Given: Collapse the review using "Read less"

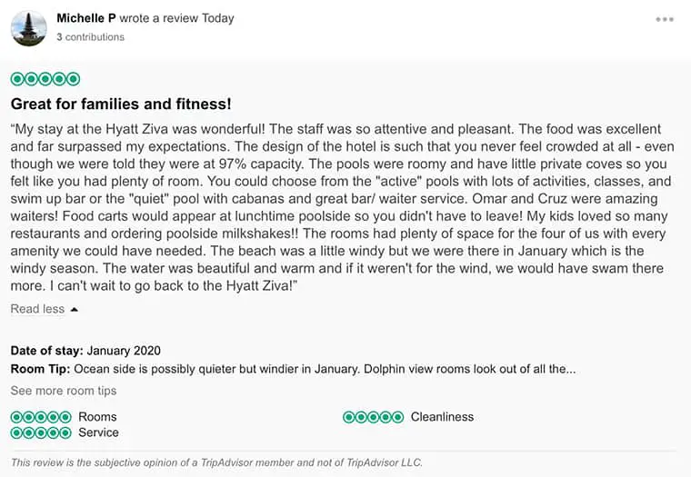Looking at the screenshot, I should point(37,309).
